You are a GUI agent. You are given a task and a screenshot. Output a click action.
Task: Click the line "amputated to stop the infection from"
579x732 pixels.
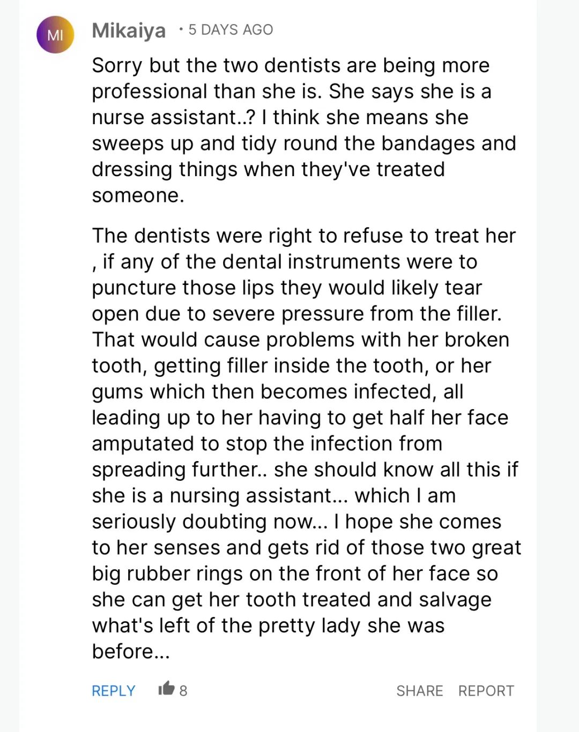tap(267, 444)
